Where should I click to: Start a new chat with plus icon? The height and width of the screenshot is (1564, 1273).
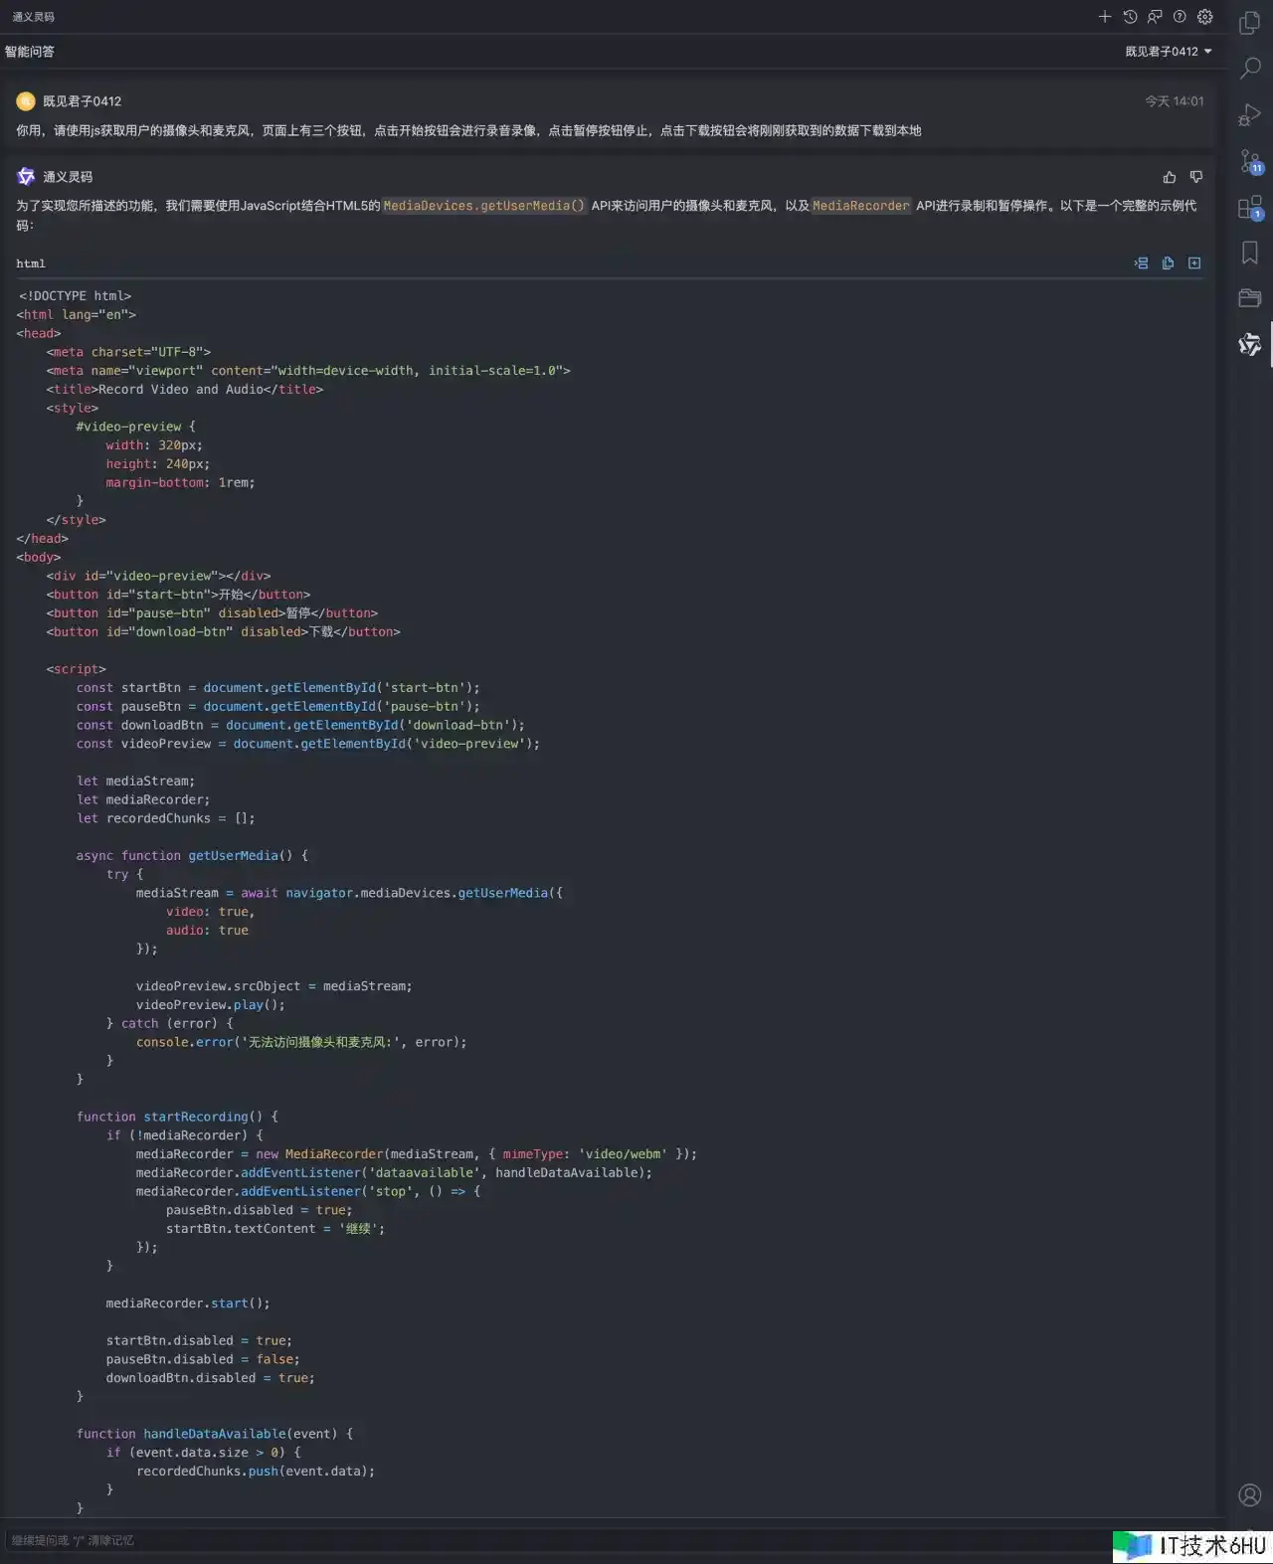1104,17
